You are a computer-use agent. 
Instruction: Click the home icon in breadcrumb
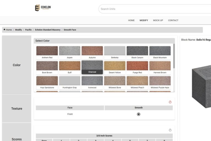4,29
